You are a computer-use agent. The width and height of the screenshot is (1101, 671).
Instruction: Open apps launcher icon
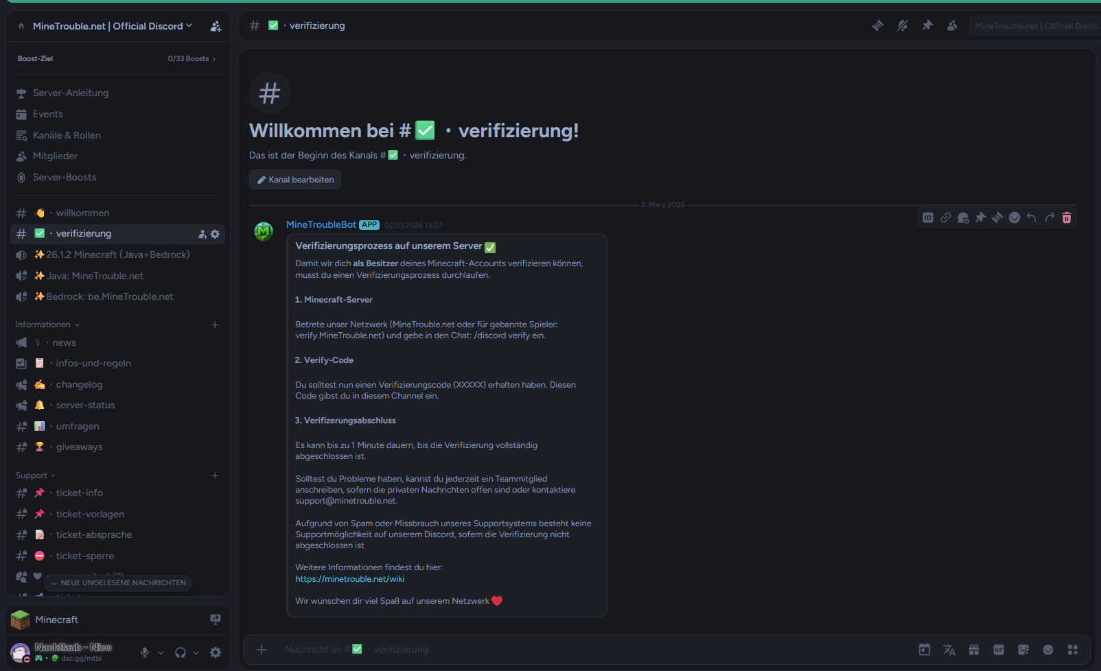[x=1073, y=650]
